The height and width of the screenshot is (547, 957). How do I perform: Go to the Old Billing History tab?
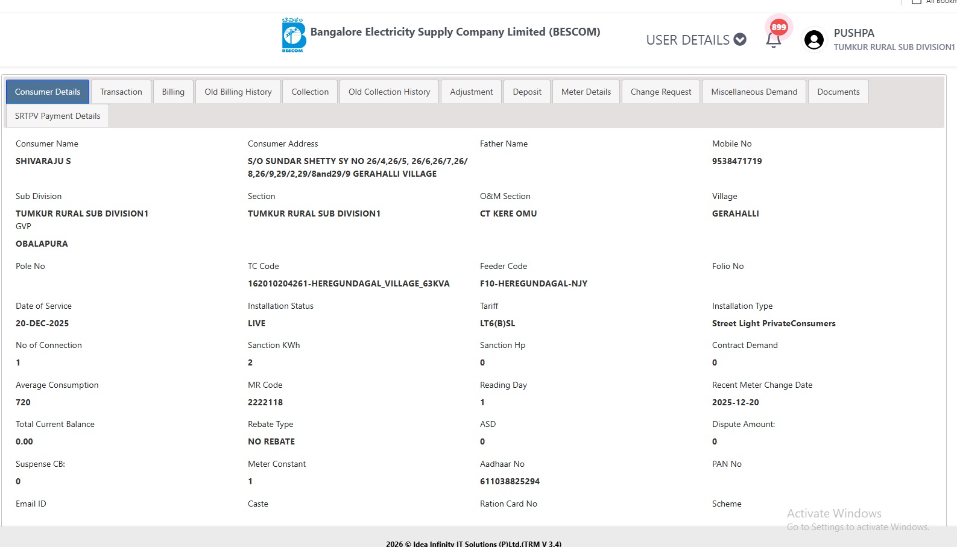238,92
